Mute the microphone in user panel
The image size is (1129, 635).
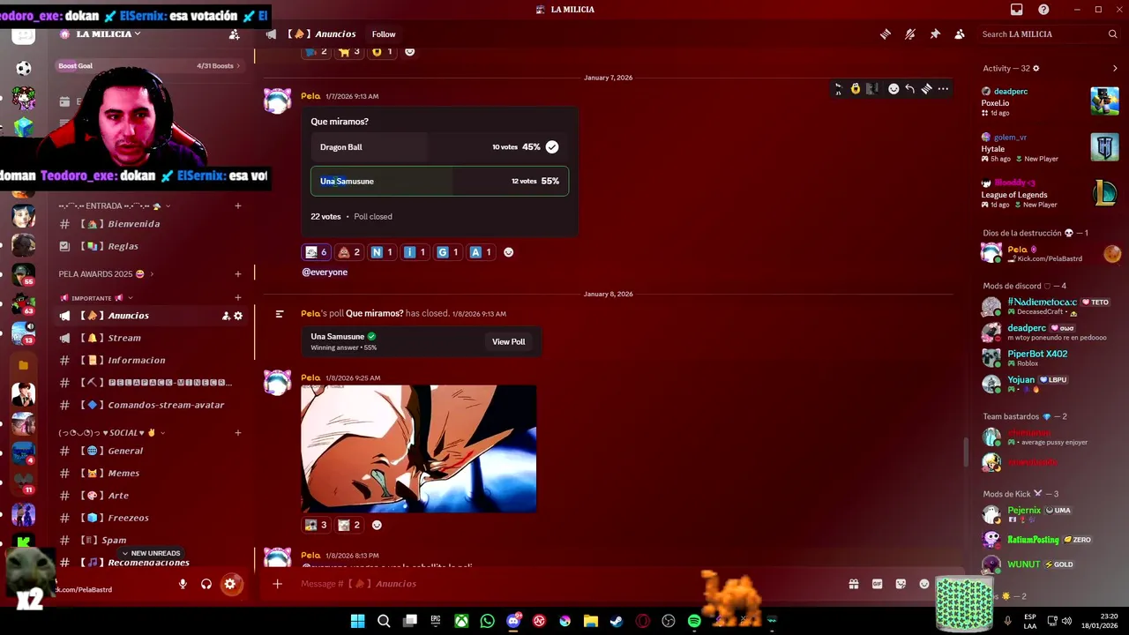coord(183,584)
